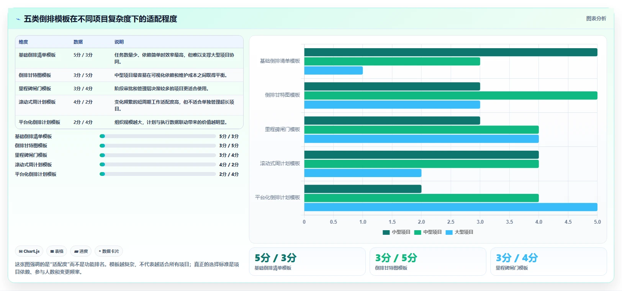Viewport: 622px width, 291px height.
Task: Click table value 4分 / 2分
Action: tap(83, 102)
